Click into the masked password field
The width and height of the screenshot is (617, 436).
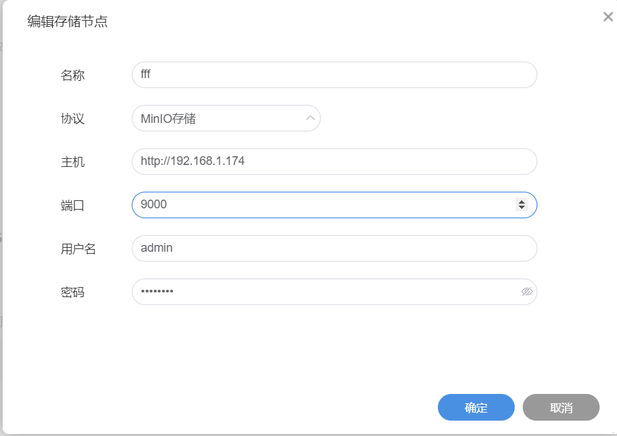tap(321, 292)
